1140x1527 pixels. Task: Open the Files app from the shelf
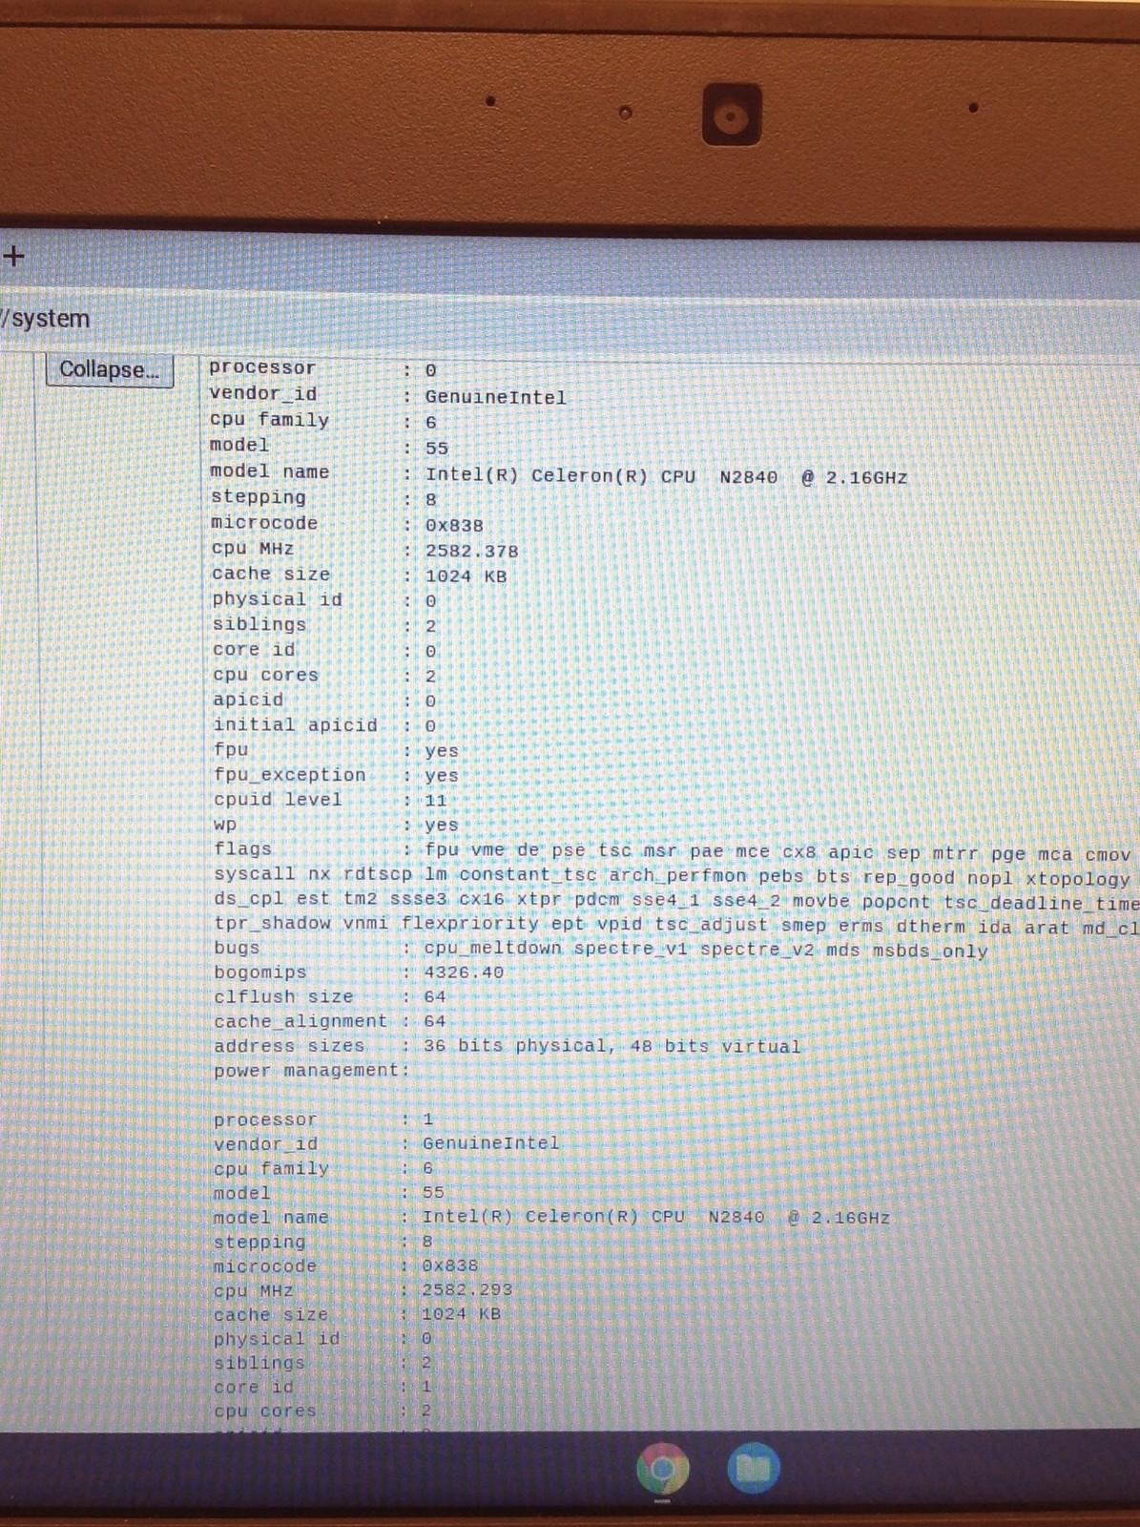754,1468
